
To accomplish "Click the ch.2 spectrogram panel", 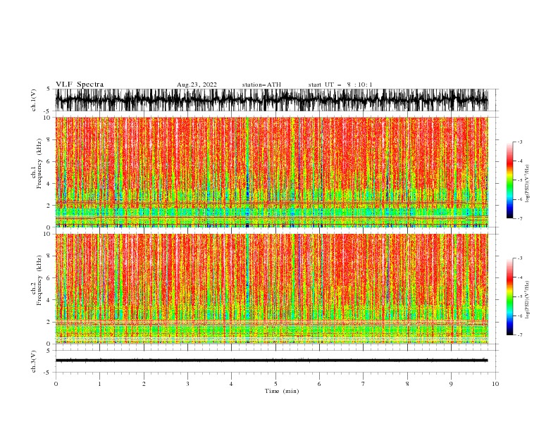I will [x=272, y=289].
